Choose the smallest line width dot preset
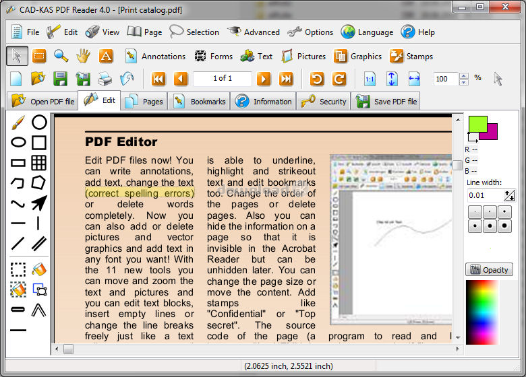The height and width of the screenshot is (377, 526). pos(475,212)
